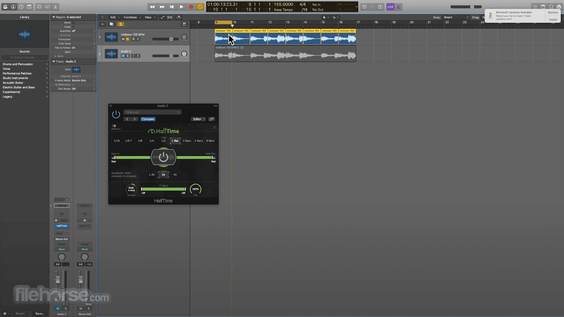This screenshot has width=564, height=317.
Task: Open the Note Pads icon
Action: click(x=543, y=7)
